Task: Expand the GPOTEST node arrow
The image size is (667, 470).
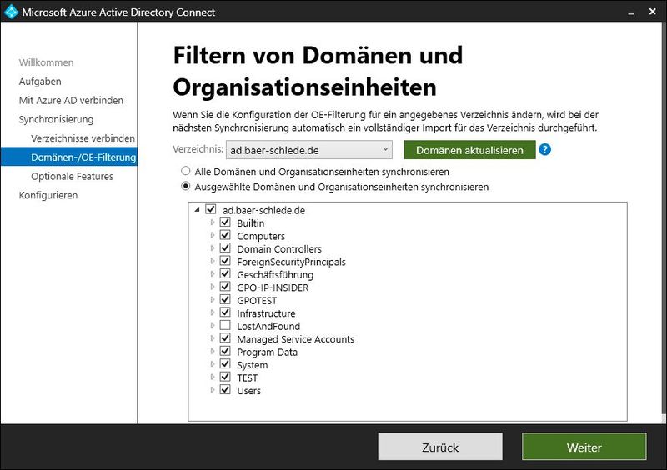Action: click(213, 299)
